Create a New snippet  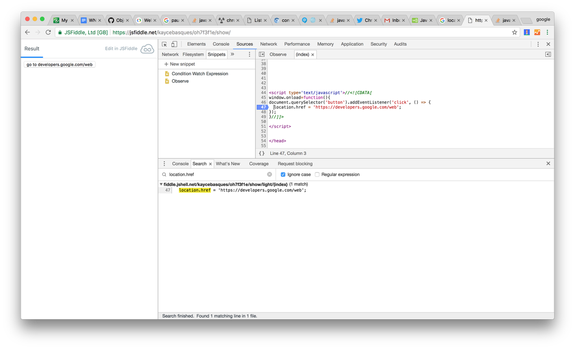(180, 64)
